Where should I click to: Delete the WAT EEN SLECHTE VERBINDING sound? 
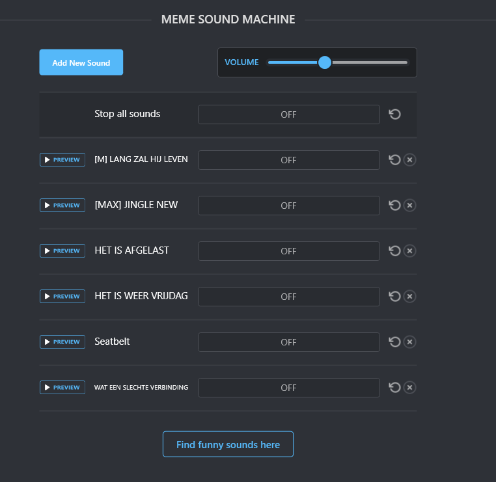pyautogui.click(x=409, y=388)
